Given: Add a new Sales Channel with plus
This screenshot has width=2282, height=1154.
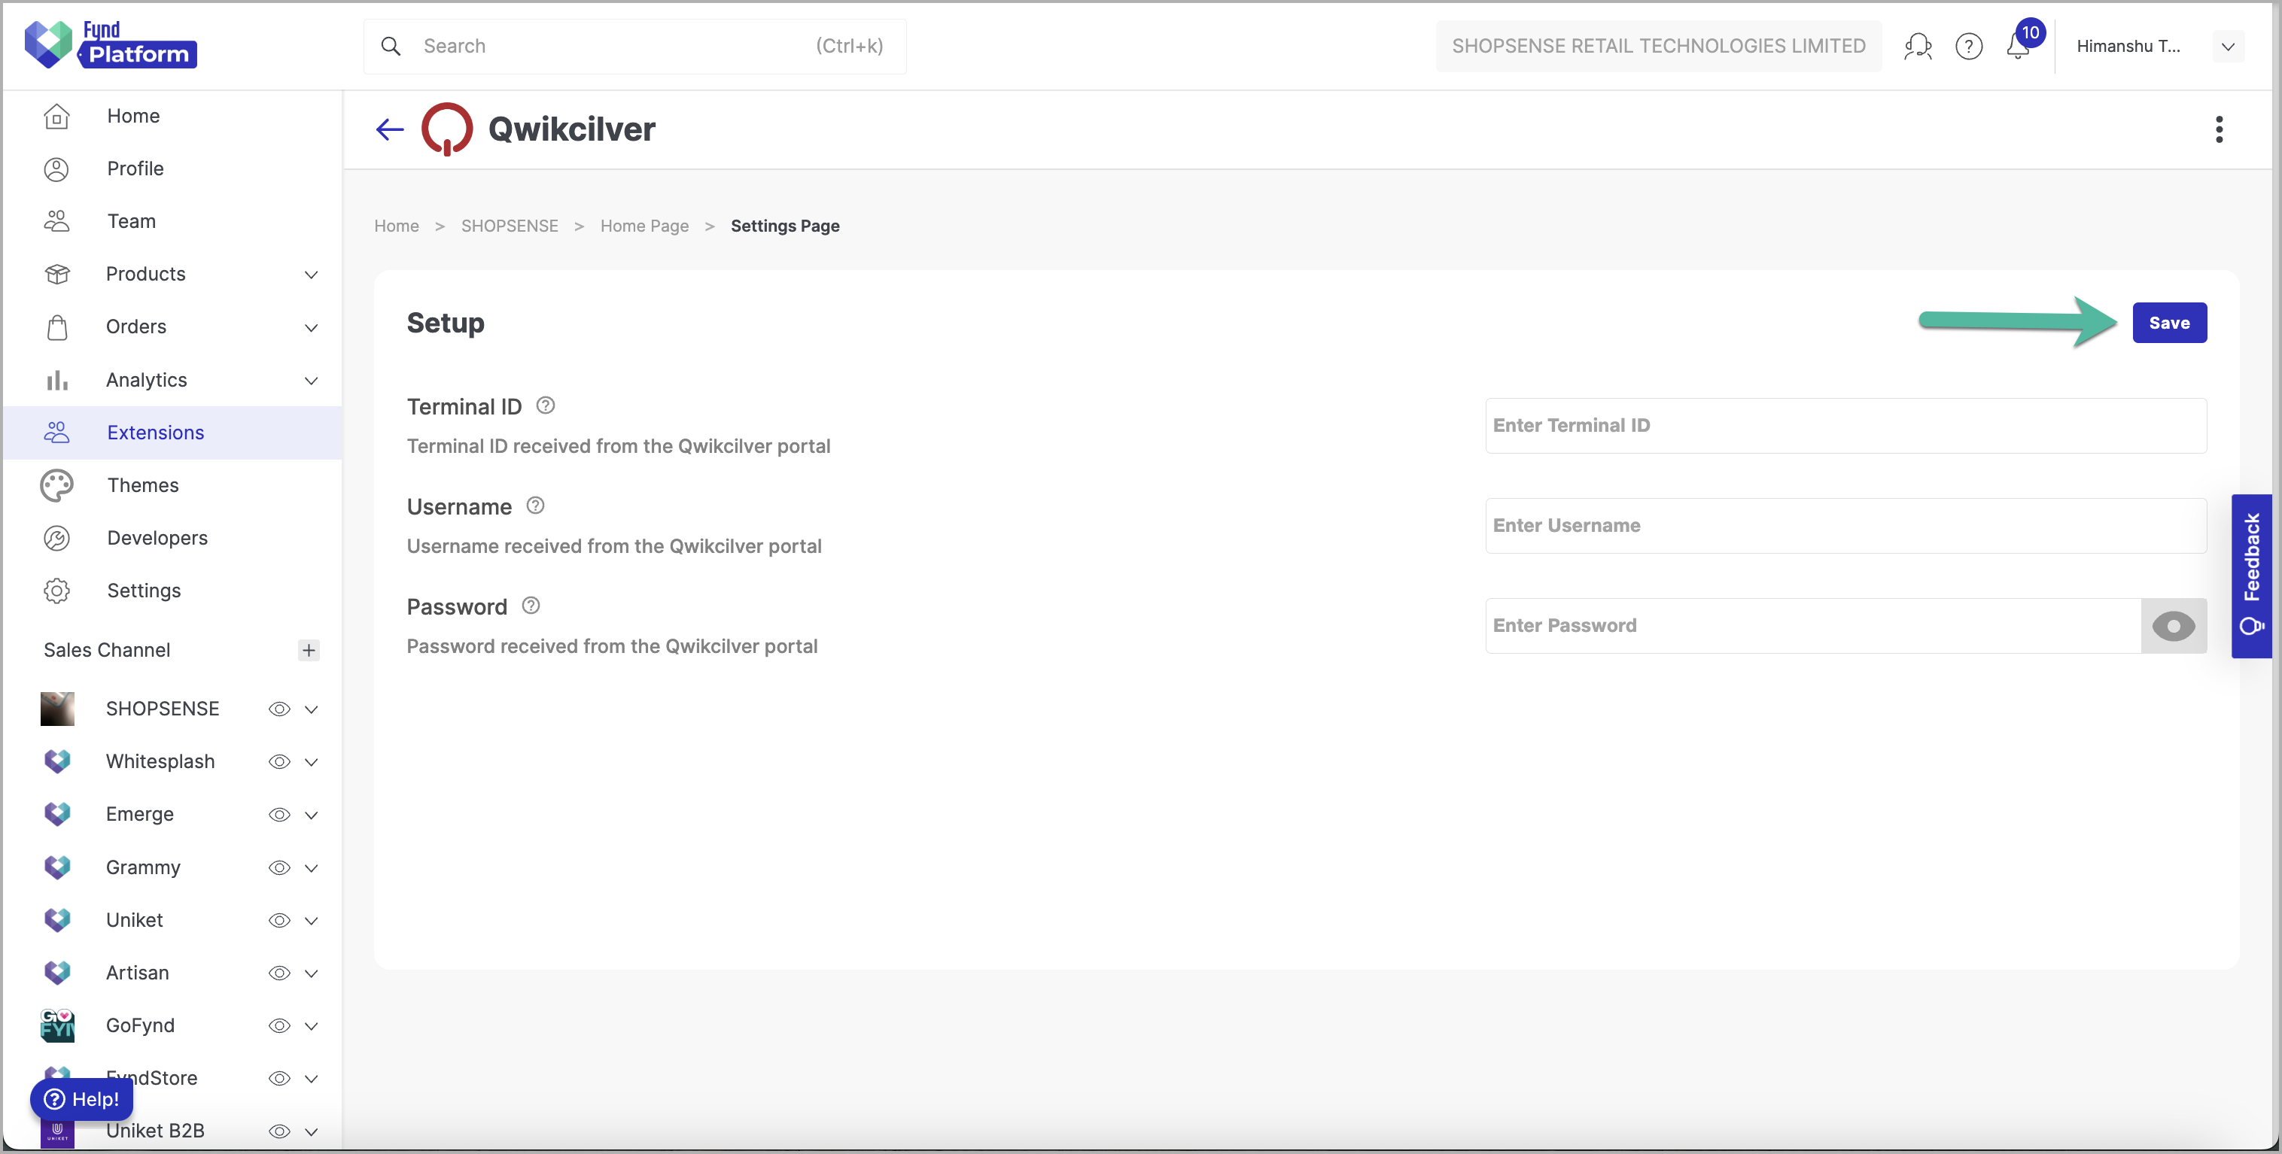Looking at the screenshot, I should pos(309,650).
